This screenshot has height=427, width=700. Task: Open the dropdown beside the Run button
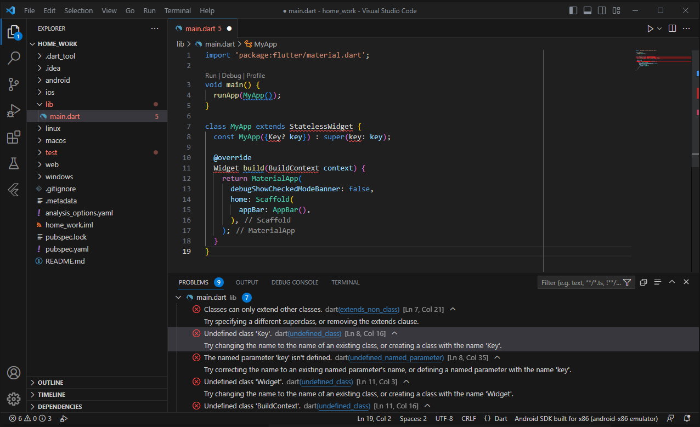[x=659, y=29]
